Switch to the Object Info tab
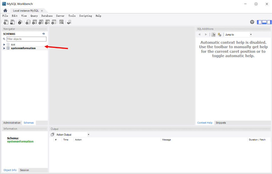Viewport: 272px width, 174px height. coord(10,170)
